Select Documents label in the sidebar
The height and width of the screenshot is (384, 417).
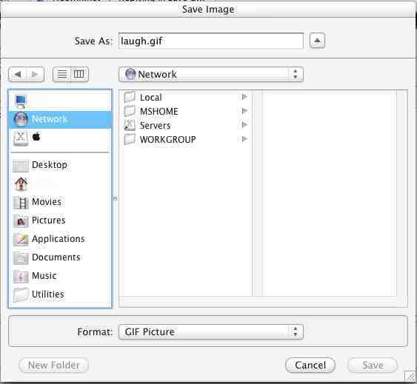(x=56, y=257)
